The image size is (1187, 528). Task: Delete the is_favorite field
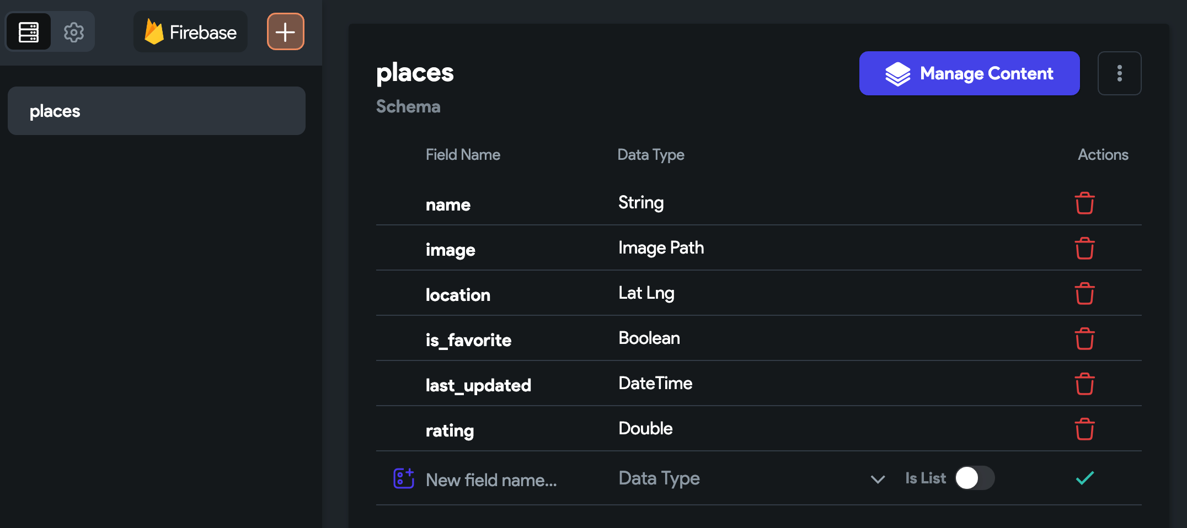[1084, 339]
